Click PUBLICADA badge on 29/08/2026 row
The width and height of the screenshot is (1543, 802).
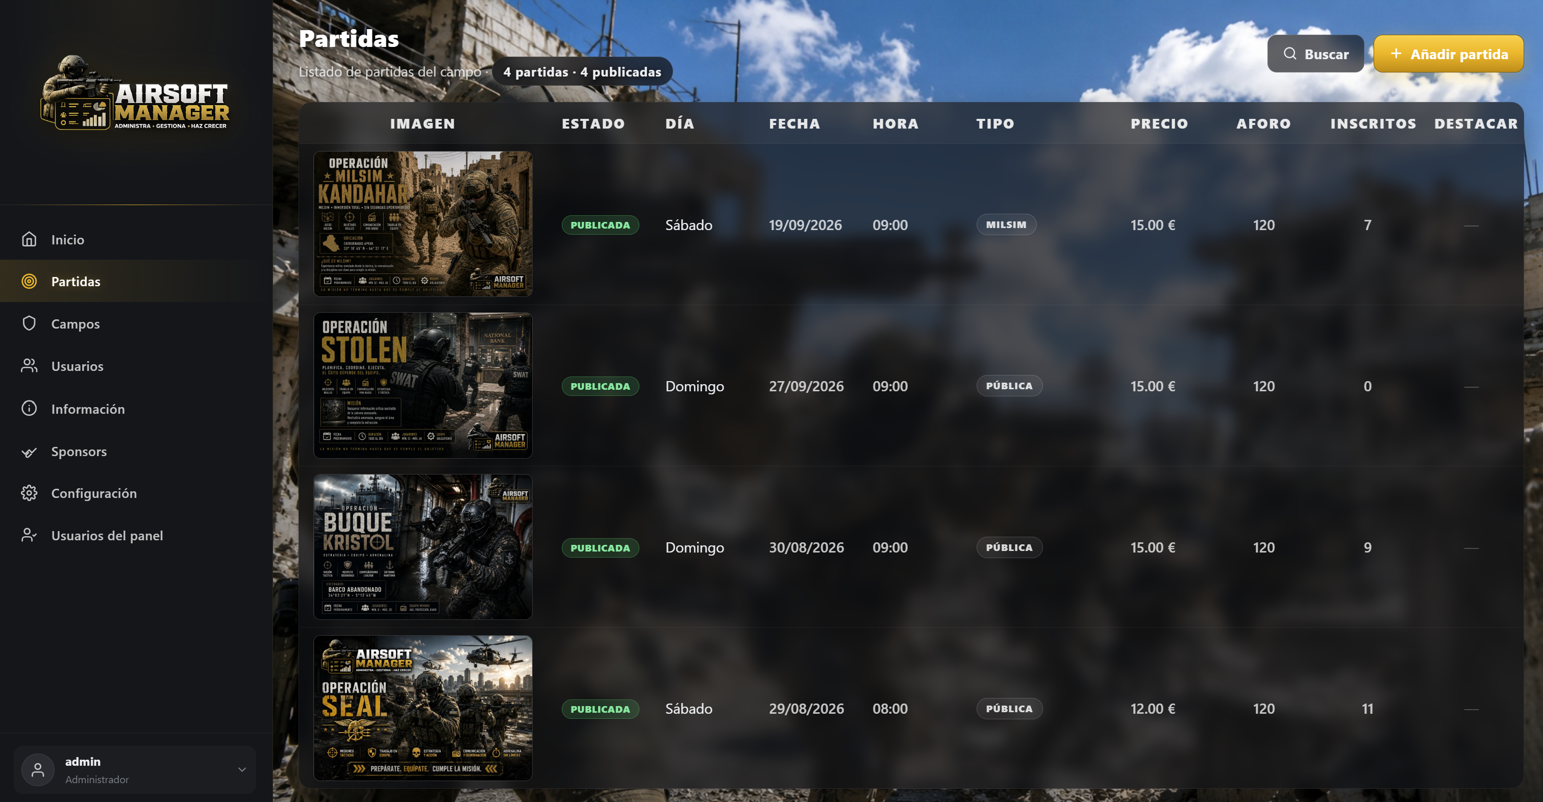600,709
